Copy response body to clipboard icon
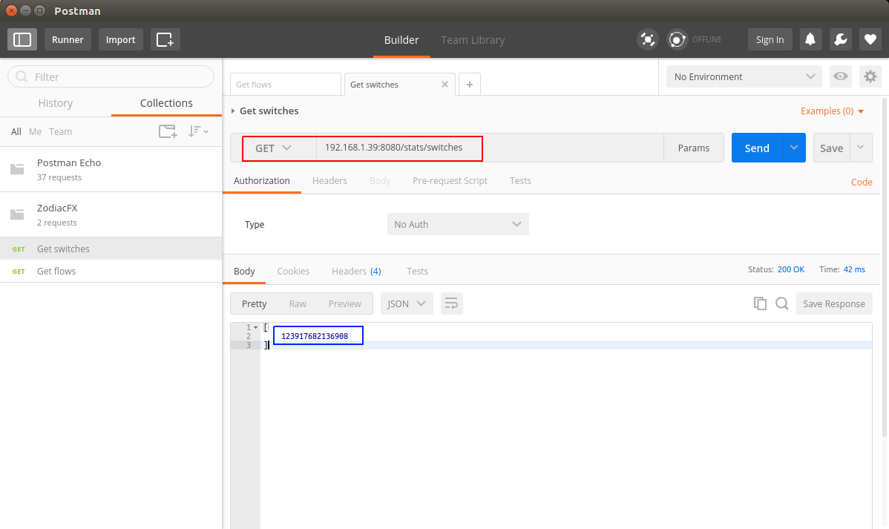This screenshot has width=889, height=529. click(760, 303)
